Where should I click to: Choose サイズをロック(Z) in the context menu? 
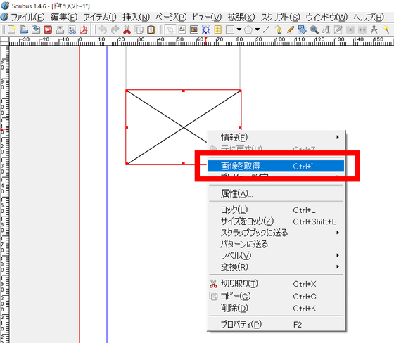(x=276, y=221)
